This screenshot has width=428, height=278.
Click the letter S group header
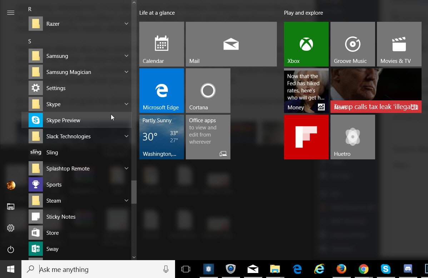point(30,41)
